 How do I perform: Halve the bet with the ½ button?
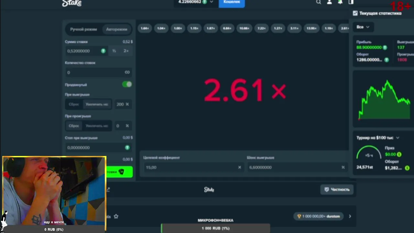coord(114,51)
